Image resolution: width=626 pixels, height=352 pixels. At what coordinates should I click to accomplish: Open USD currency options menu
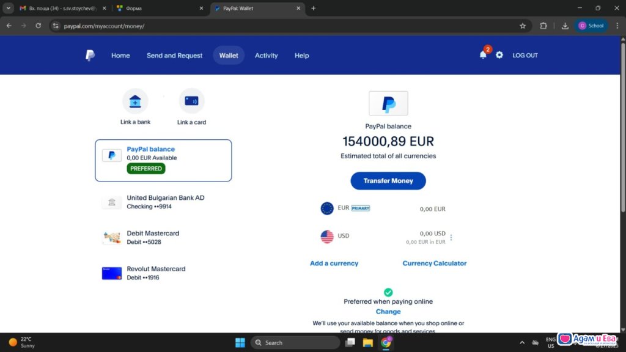pyautogui.click(x=451, y=238)
